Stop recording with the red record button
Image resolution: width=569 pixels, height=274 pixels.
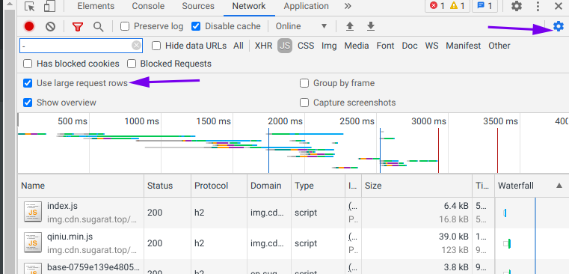tap(29, 26)
